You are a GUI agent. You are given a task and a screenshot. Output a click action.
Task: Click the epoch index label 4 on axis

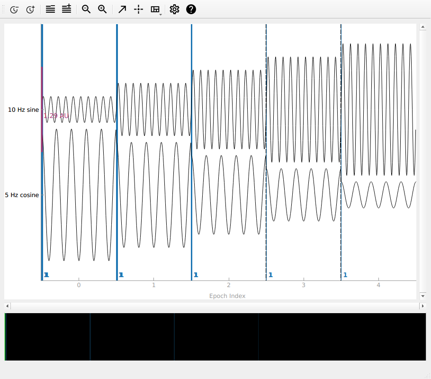(x=378, y=285)
